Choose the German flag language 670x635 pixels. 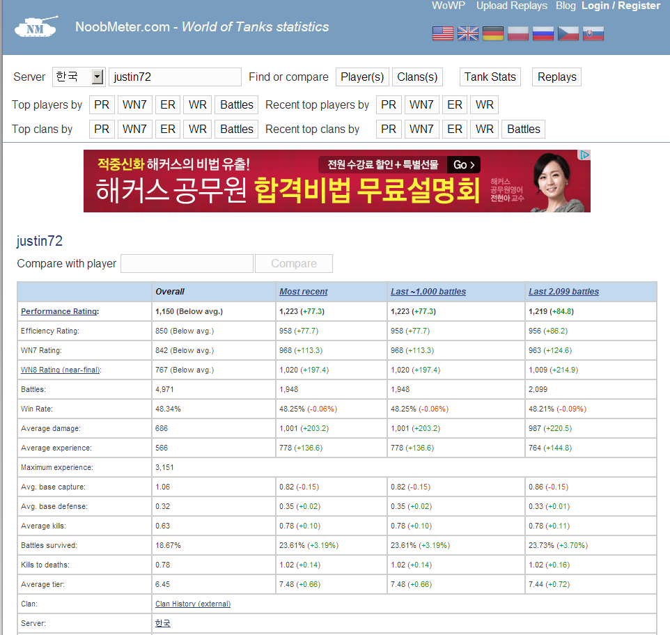coord(493,33)
